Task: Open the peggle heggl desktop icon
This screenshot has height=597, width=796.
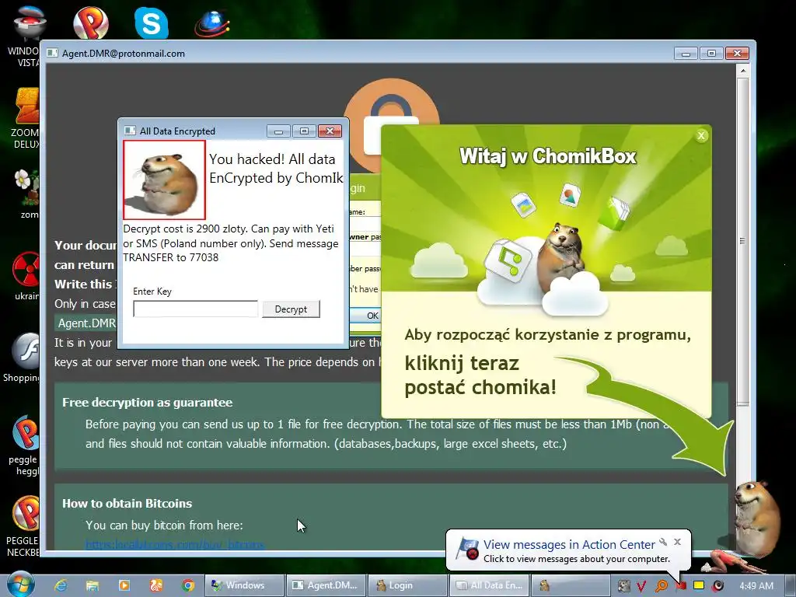Action: (x=24, y=445)
